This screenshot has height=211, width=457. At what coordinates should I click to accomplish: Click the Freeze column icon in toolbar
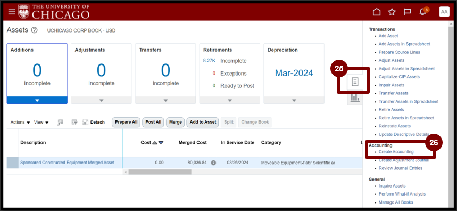(x=60, y=122)
